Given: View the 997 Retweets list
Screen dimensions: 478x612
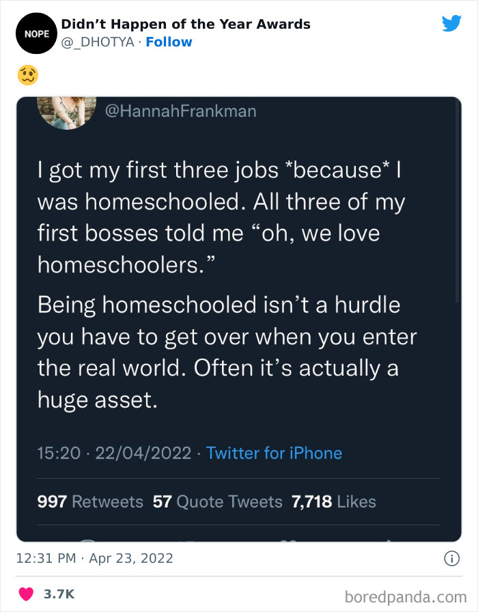Looking at the screenshot, I should [x=90, y=502].
